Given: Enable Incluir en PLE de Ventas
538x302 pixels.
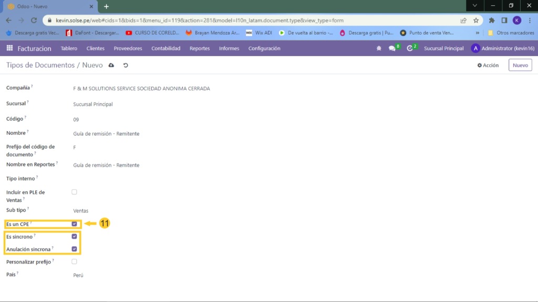Looking at the screenshot, I should 74,192.
